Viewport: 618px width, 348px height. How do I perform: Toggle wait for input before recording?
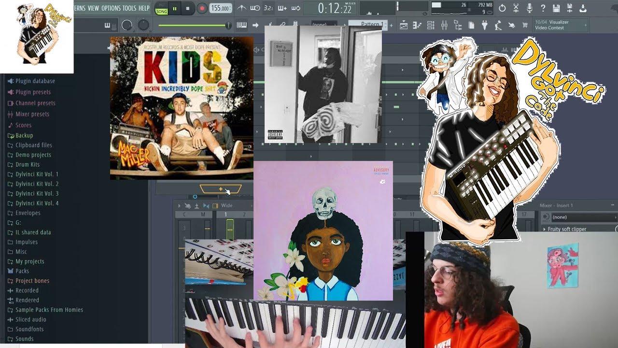click(255, 8)
